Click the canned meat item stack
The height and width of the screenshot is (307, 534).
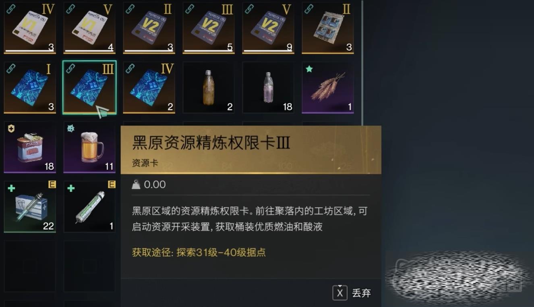point(30,147)
